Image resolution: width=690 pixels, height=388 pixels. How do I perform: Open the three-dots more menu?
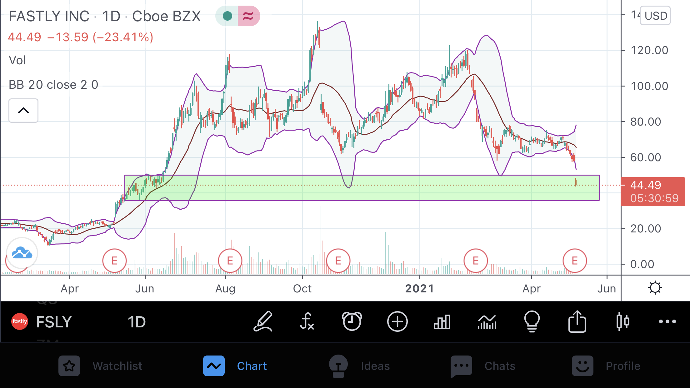[667, 321]
